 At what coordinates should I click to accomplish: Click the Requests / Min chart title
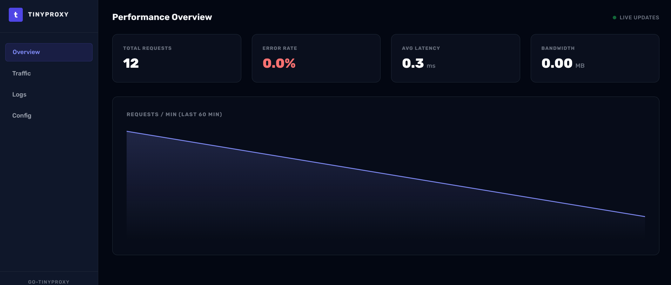(x=174, y=114)
